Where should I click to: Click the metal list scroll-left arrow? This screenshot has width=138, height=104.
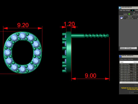pos(120,83)
